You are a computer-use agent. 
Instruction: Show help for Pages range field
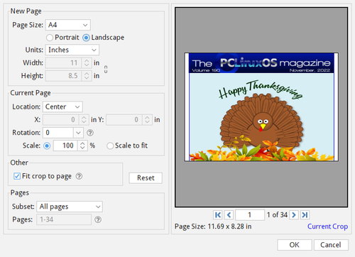click(x=98, y=219)
